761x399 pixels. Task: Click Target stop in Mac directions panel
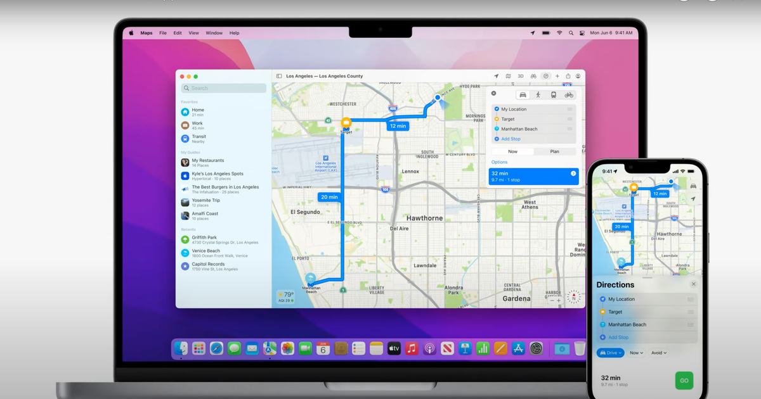[x=533, y=119]
